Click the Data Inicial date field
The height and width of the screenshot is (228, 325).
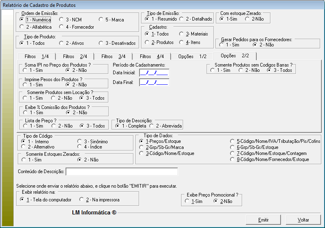tap(154, 73)
